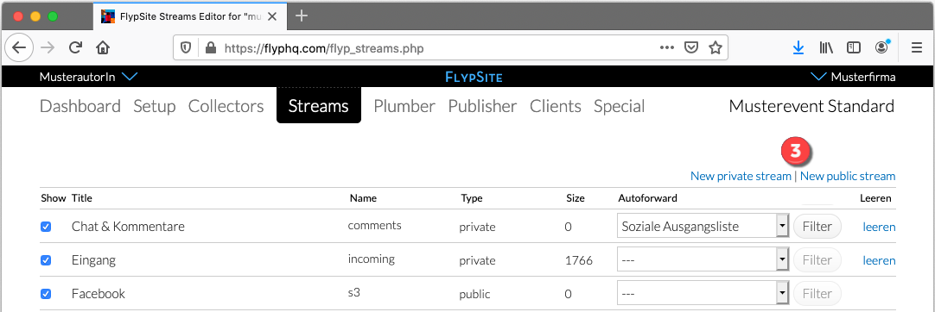Open the library bookshelf icon
Screen dimensions: 935x312
coord(826,48)
